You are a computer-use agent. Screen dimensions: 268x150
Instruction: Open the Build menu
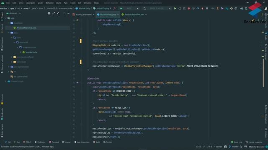[x=59, y=3]
